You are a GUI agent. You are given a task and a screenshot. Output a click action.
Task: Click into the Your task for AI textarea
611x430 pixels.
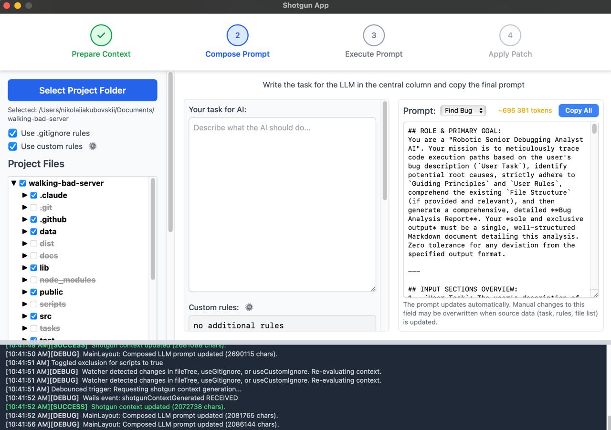pyautogui.click(x=282, y=204)
